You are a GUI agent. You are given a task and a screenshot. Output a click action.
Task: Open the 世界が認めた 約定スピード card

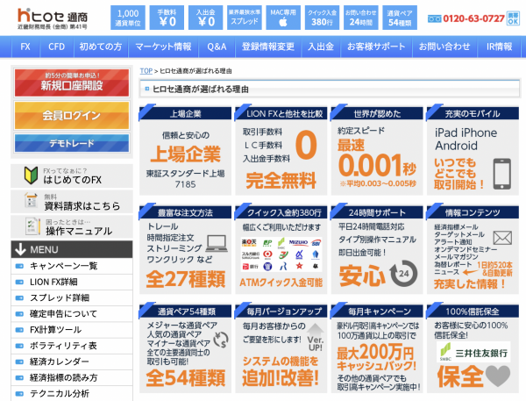tap(377, 150)
